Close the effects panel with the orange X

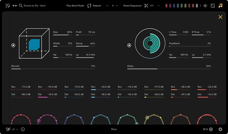click(220, 17)
